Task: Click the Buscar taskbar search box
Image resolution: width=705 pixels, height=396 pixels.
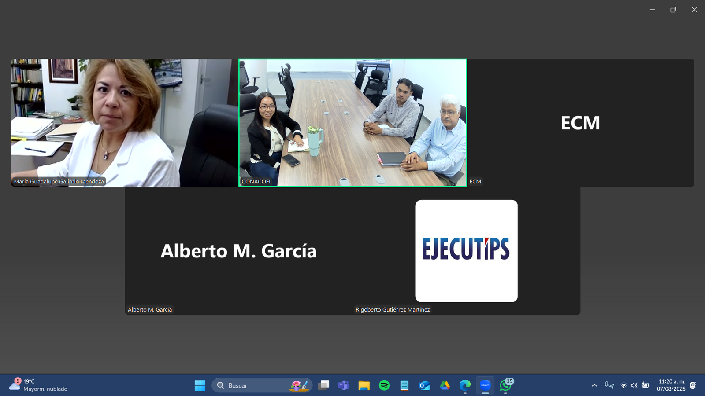Action: [x=262, y=385]
